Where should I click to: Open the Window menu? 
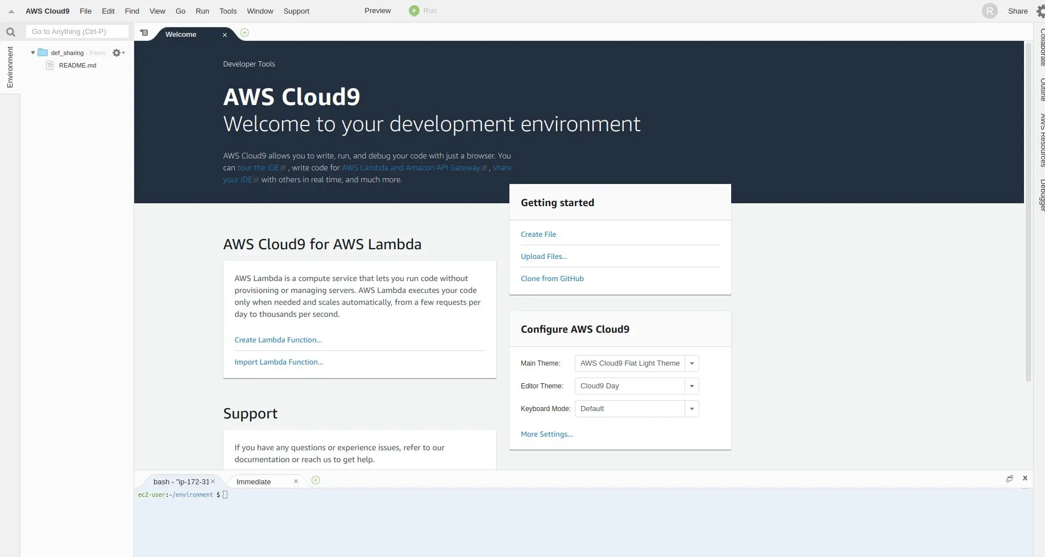point(260,11)
